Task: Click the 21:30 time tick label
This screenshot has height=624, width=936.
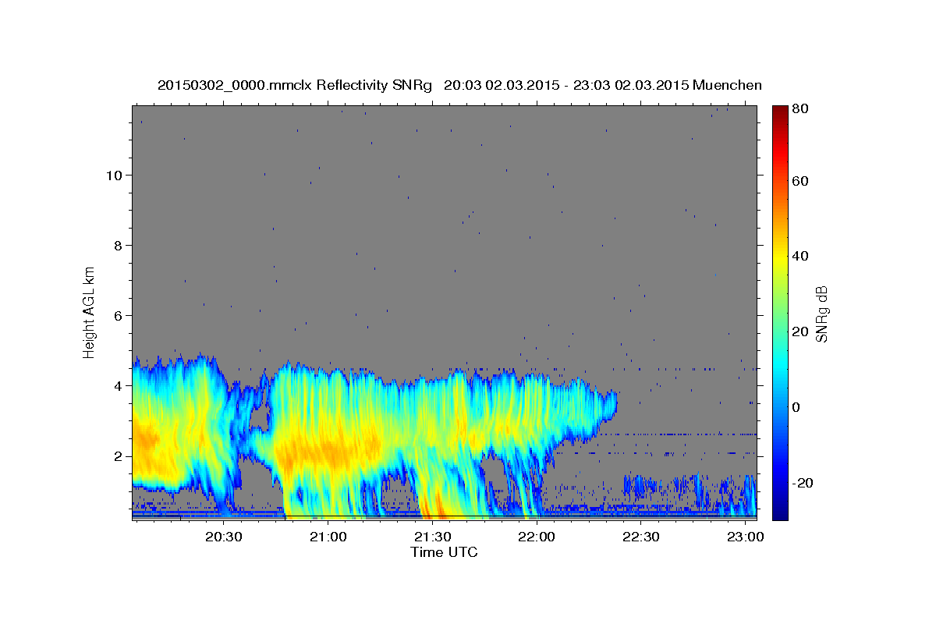Action: [432, 537]
